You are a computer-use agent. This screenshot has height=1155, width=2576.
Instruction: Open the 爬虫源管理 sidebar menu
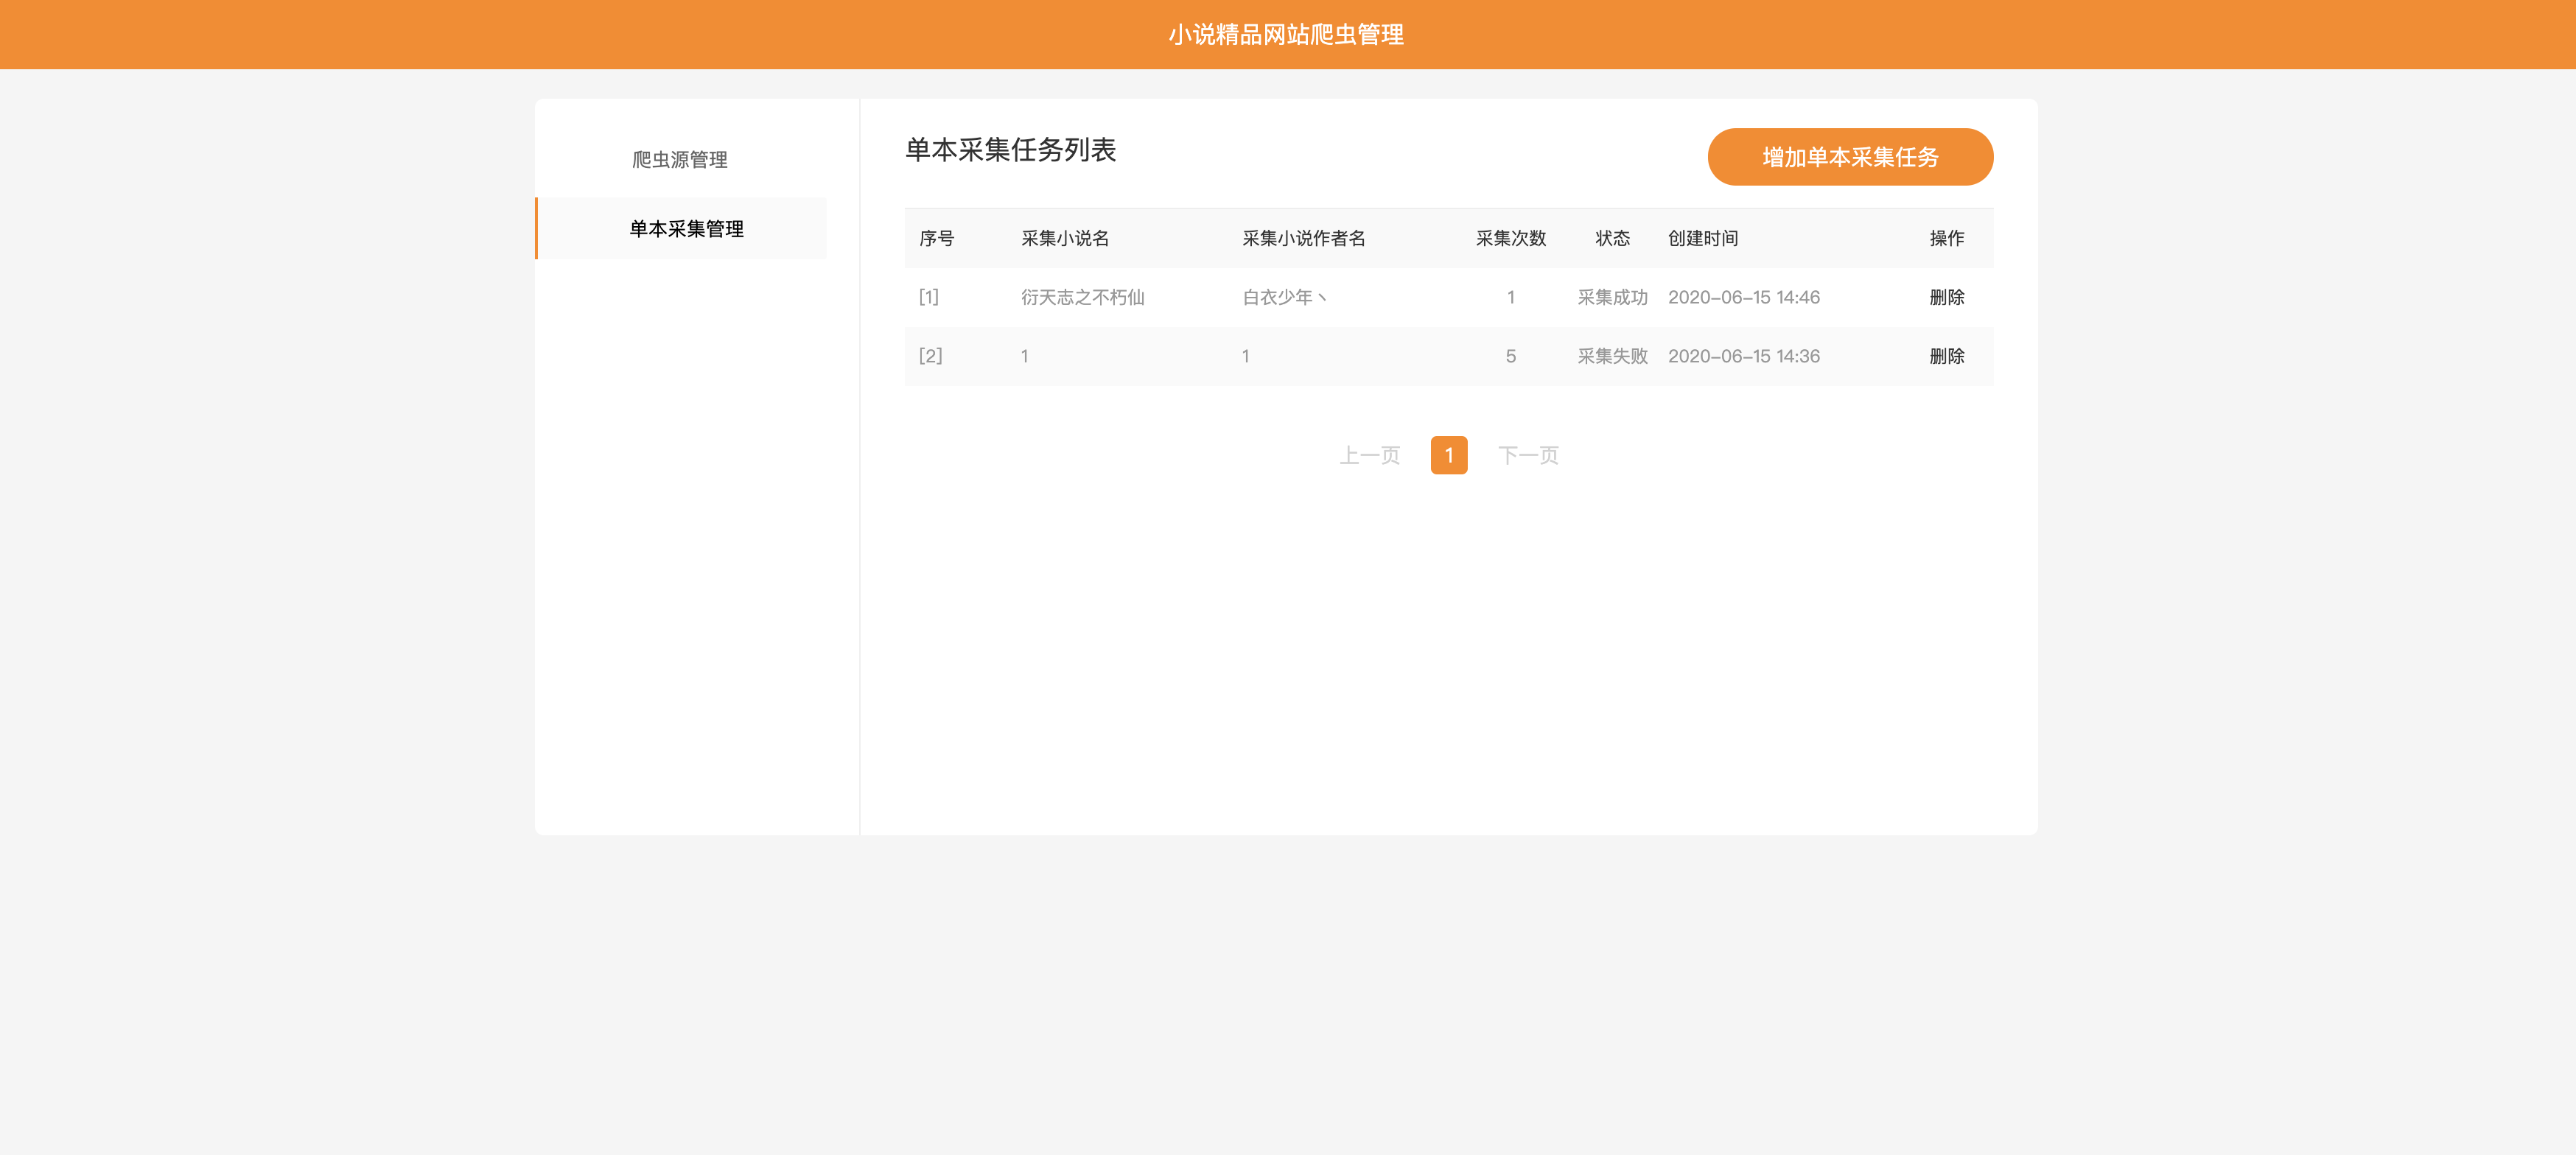[x=680, y=160]
